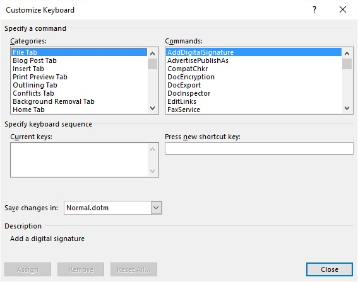The height and width of the screenshot is (282, 358).
Task: Click the Commands list scrollbar thumb
Action: [x=347, y=64]
